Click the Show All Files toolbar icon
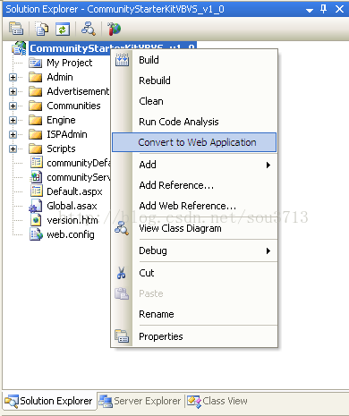Image resolution: width=349 pixels, height=416 pixels. (x=42, y=29)
